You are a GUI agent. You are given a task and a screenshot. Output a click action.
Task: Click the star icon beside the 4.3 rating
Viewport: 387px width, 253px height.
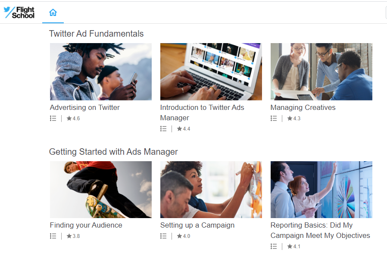[290, 118]
